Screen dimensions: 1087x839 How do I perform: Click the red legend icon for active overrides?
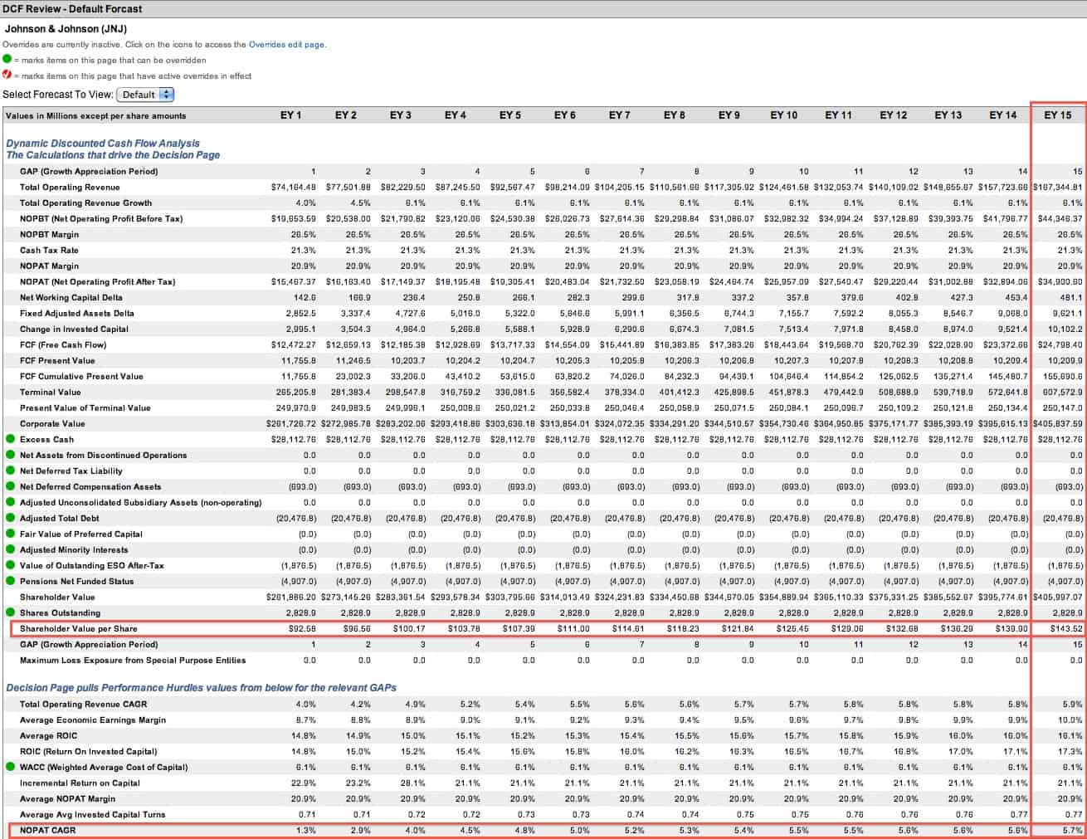coord(7,76)
